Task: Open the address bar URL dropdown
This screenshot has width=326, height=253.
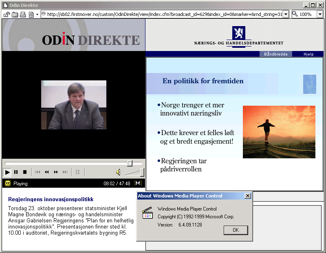Action: [x=286, y=14]
